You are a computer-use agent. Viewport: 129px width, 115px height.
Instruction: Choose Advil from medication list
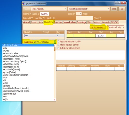point(28,80)
